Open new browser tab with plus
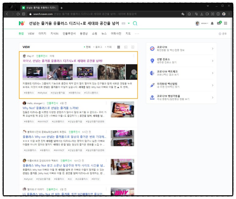236x199 pixels. point(61,8)
